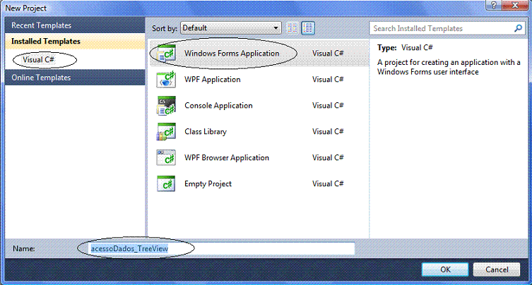The height and width of the screenshot is (285, 532).
Task: Click the Class Library template icon
Action: click(x=165, y=132)
